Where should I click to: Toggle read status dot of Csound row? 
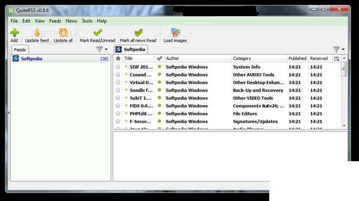(x=160, y=74)
